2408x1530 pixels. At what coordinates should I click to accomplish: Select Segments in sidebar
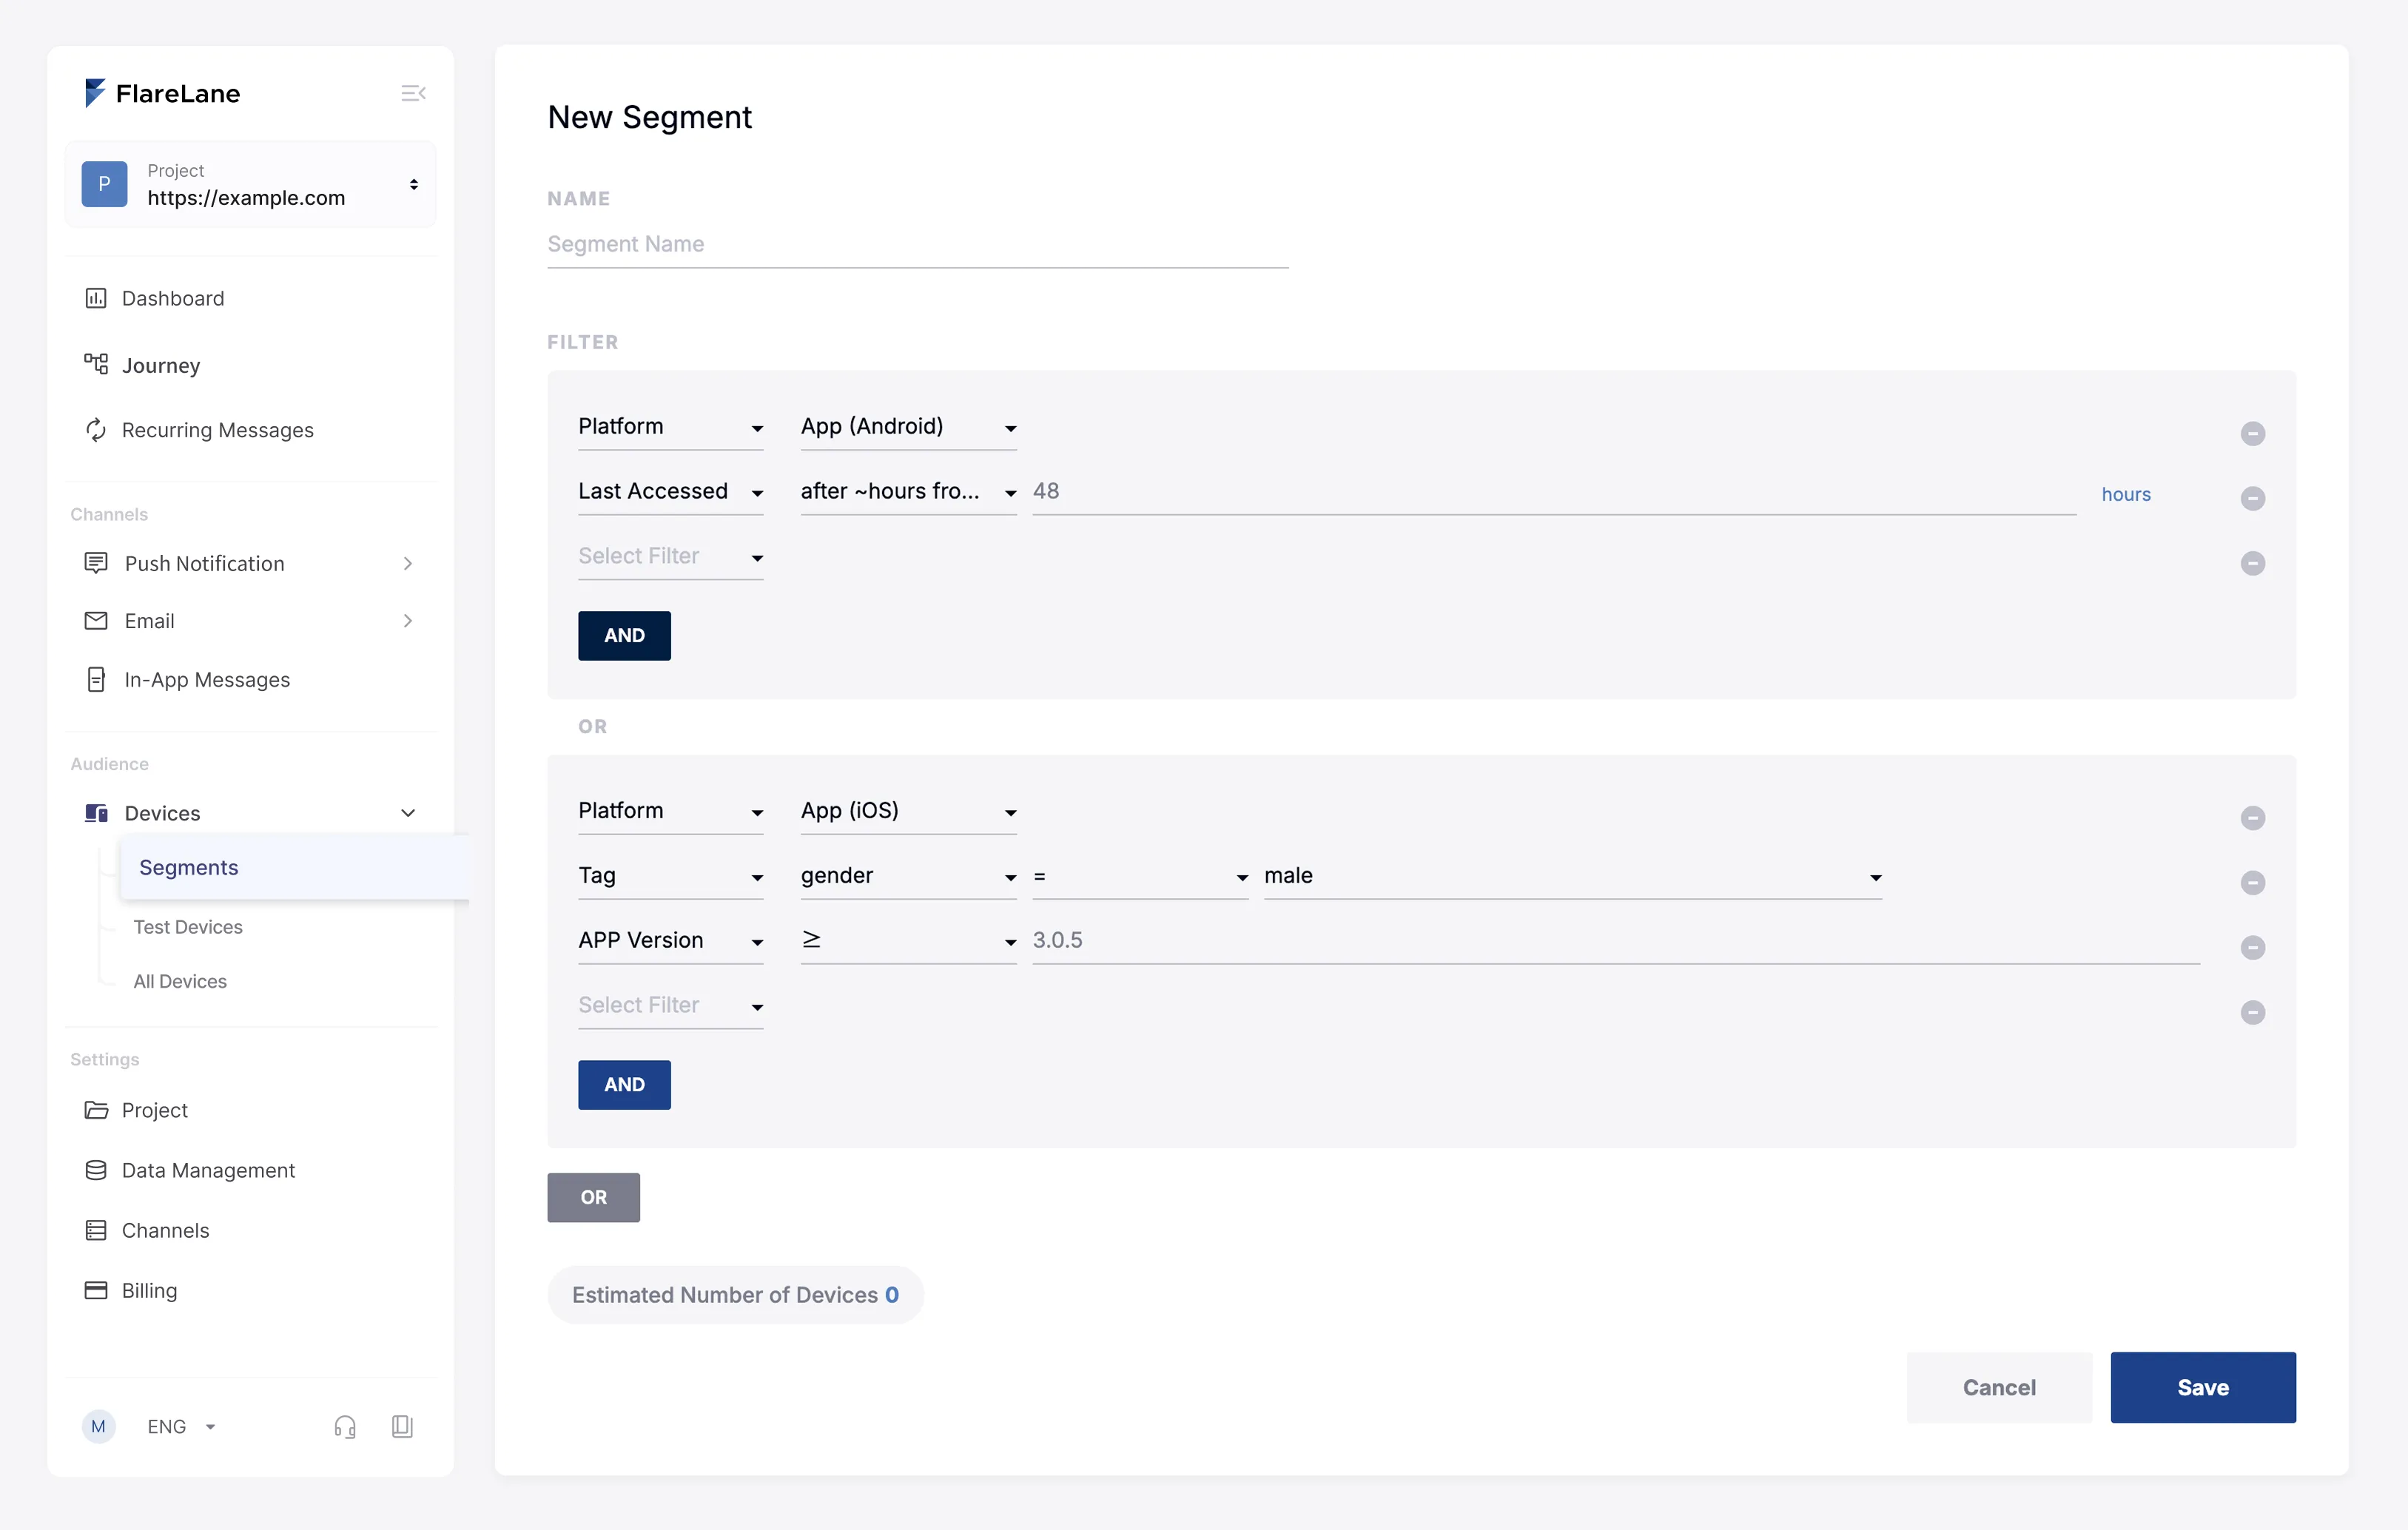pyautogui.click(x=294, y=867)
